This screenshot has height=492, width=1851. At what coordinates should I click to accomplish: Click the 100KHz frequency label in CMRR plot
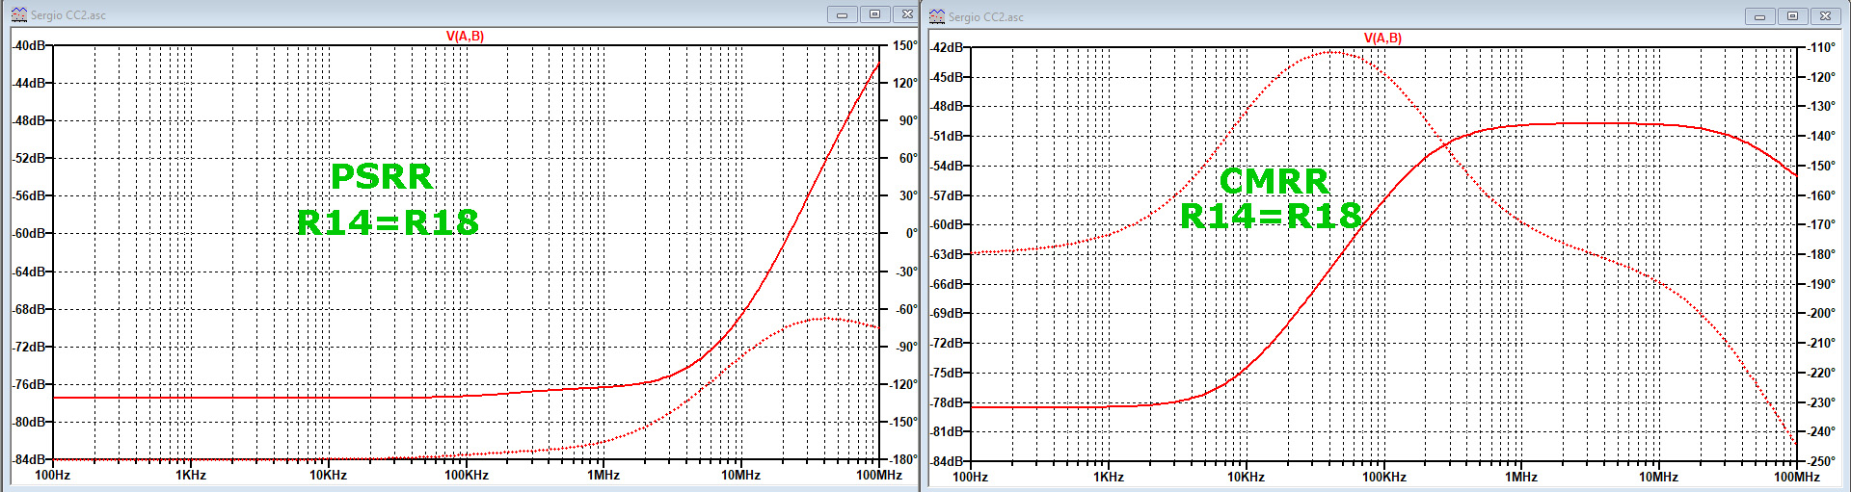coord(1383,477)
